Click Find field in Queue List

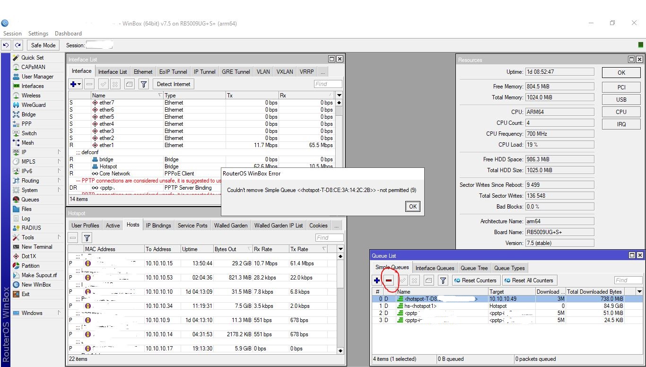coord(628,280)
